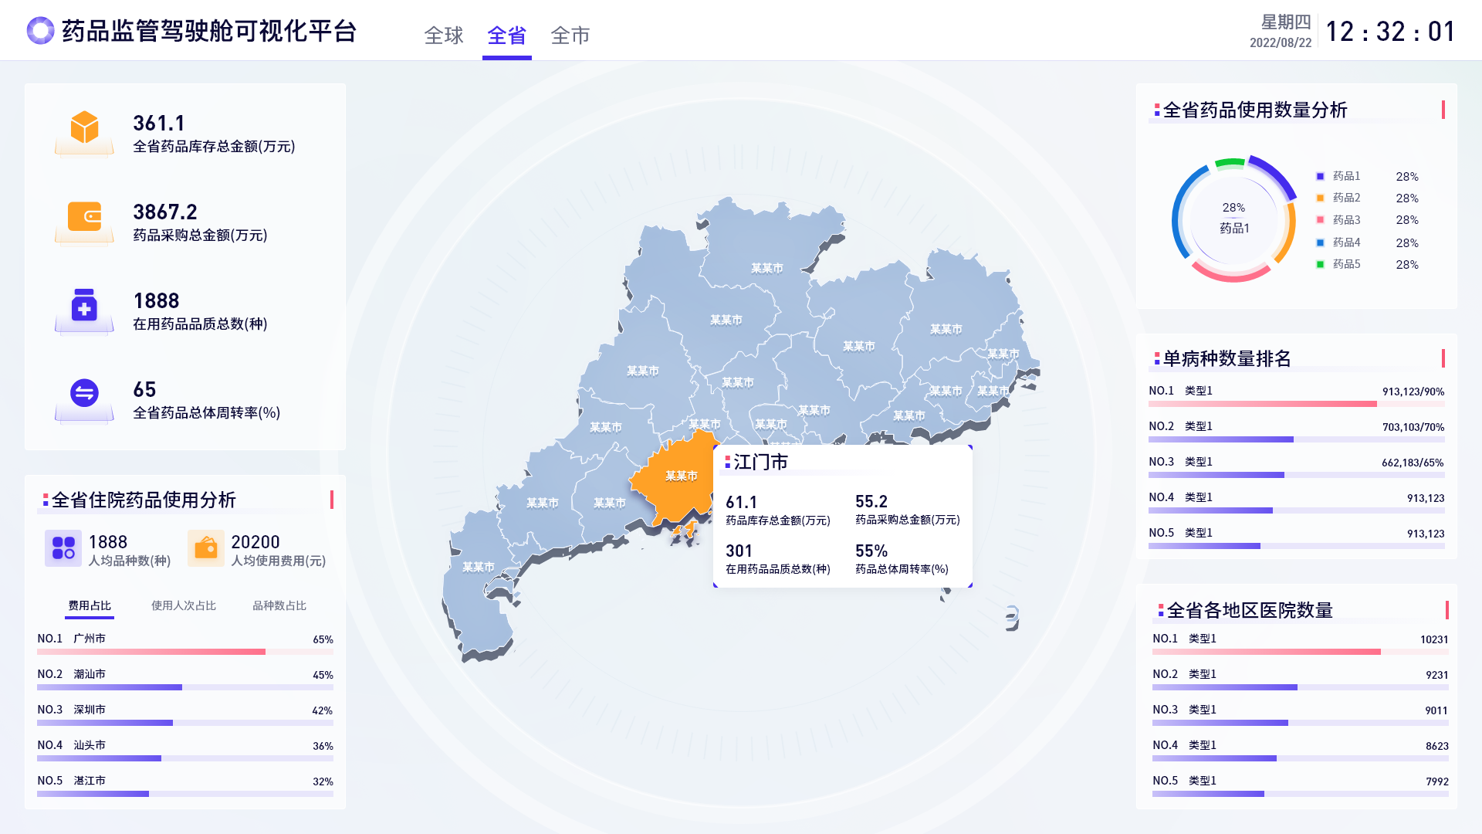Click the 12:32:01 clock display
Viewport: 1482px width, 834px height.
pyautogui.click(x=1390, y=32)
